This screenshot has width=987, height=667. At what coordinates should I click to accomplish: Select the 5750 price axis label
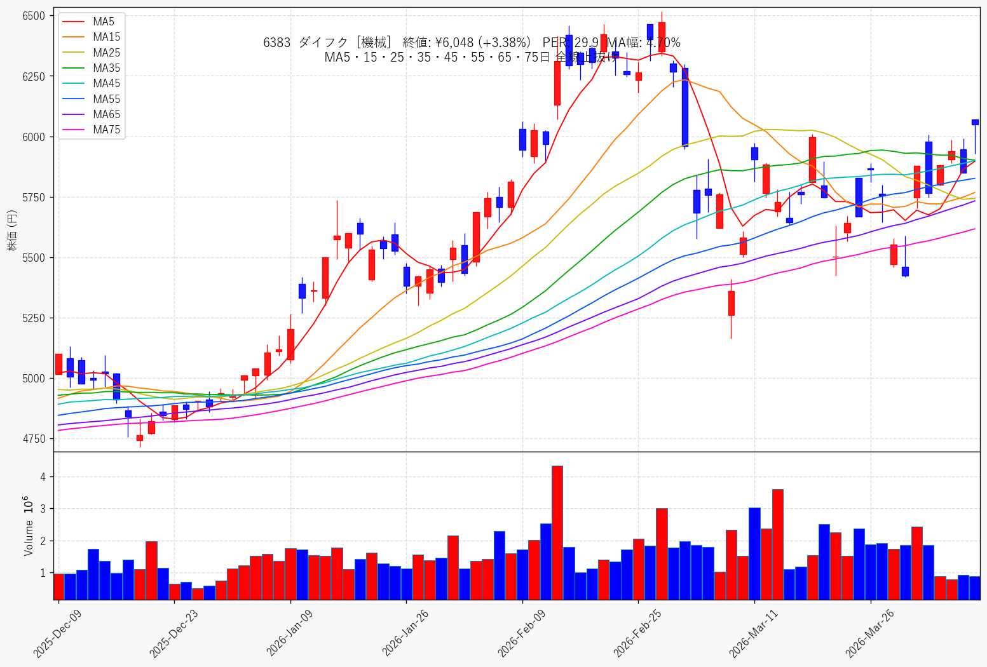point(34,198)
